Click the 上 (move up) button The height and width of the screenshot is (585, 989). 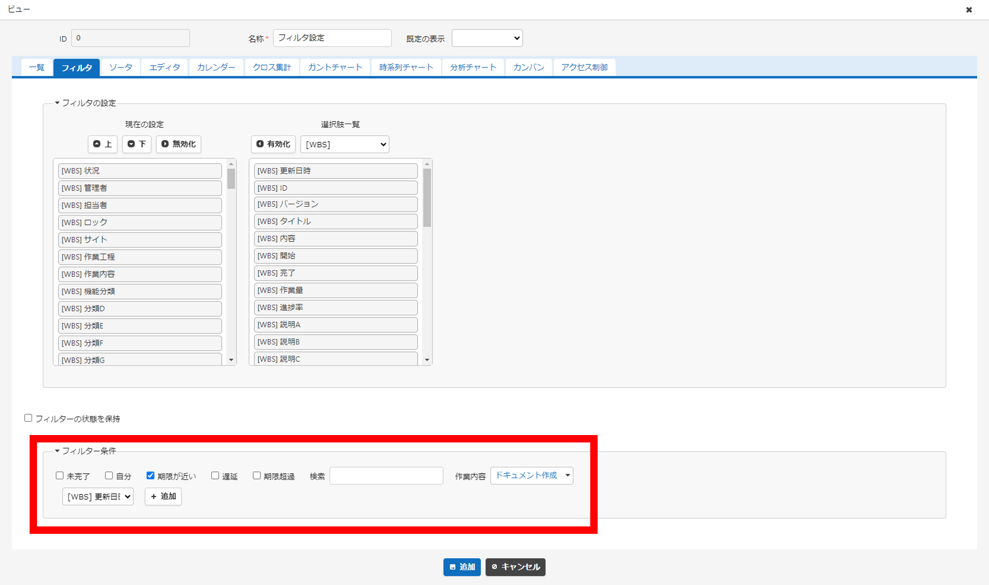pos(102,144)
